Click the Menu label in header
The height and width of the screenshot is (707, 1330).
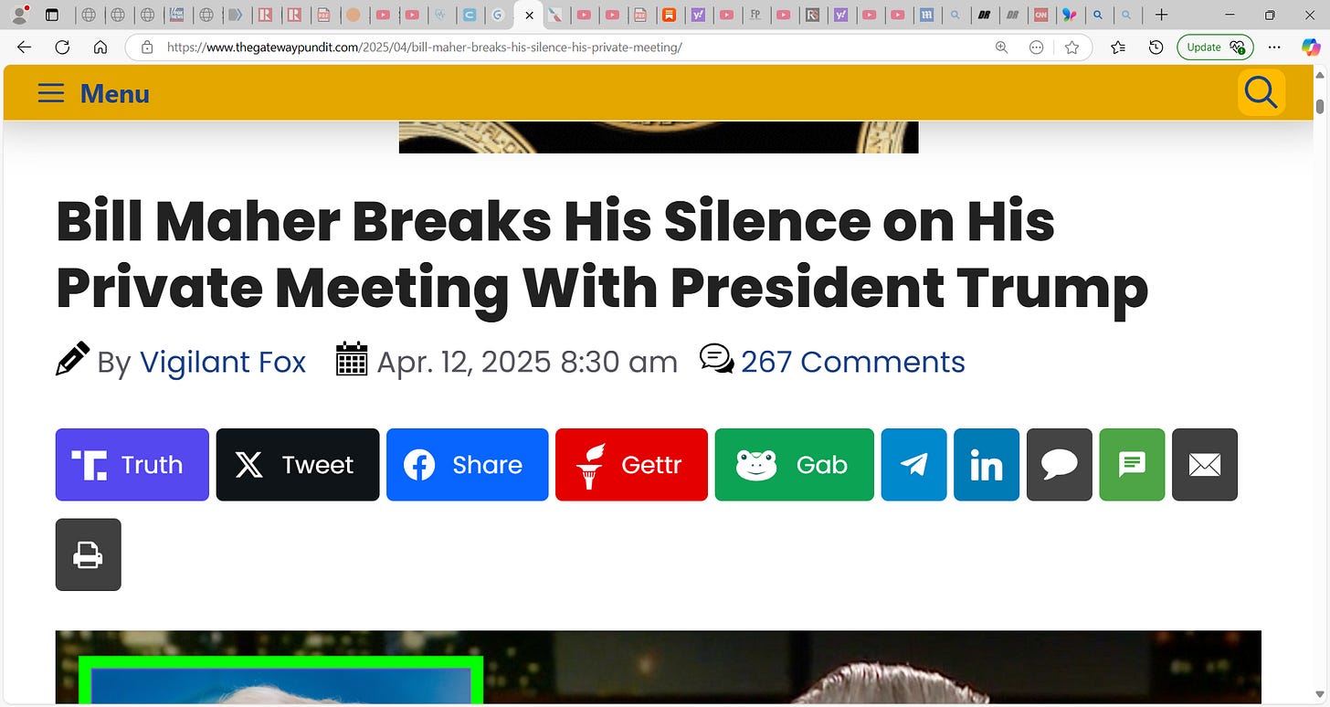(x=115, y=93)
